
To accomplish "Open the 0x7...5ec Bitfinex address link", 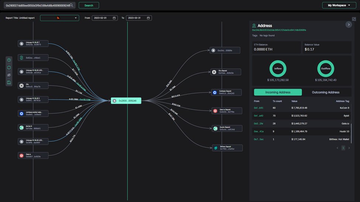I will pos(259,139).
